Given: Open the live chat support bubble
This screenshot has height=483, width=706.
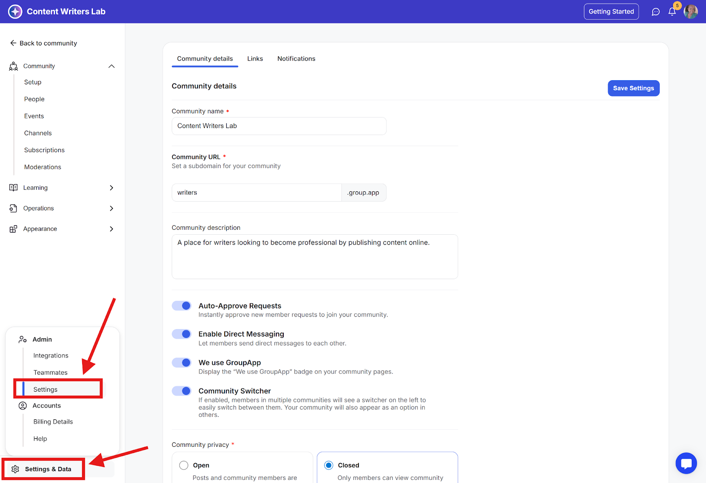Looking at the screenshot, I should [x=686, y=464].
